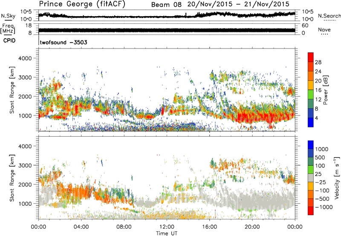Click the 'N.Search' legend label
This screenshot has width=341, height=236.
(x=329, y=16)
